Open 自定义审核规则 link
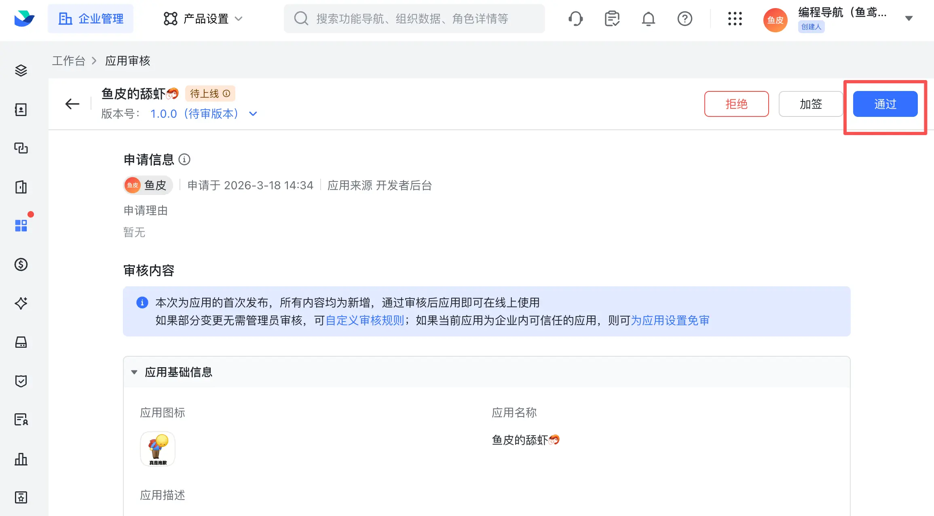The image size is (934, 516). 365,320
